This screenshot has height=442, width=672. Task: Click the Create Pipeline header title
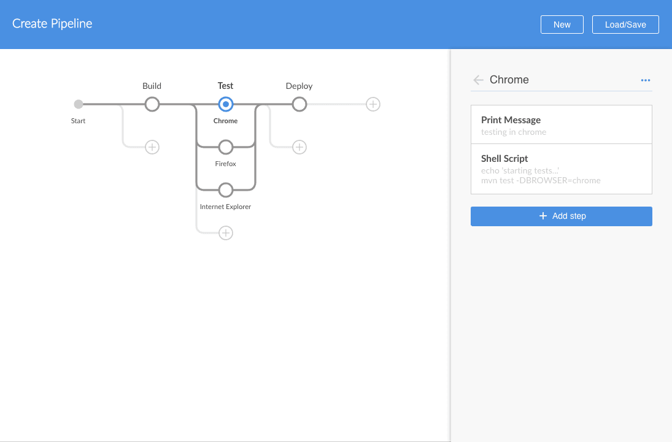point(52,24)
